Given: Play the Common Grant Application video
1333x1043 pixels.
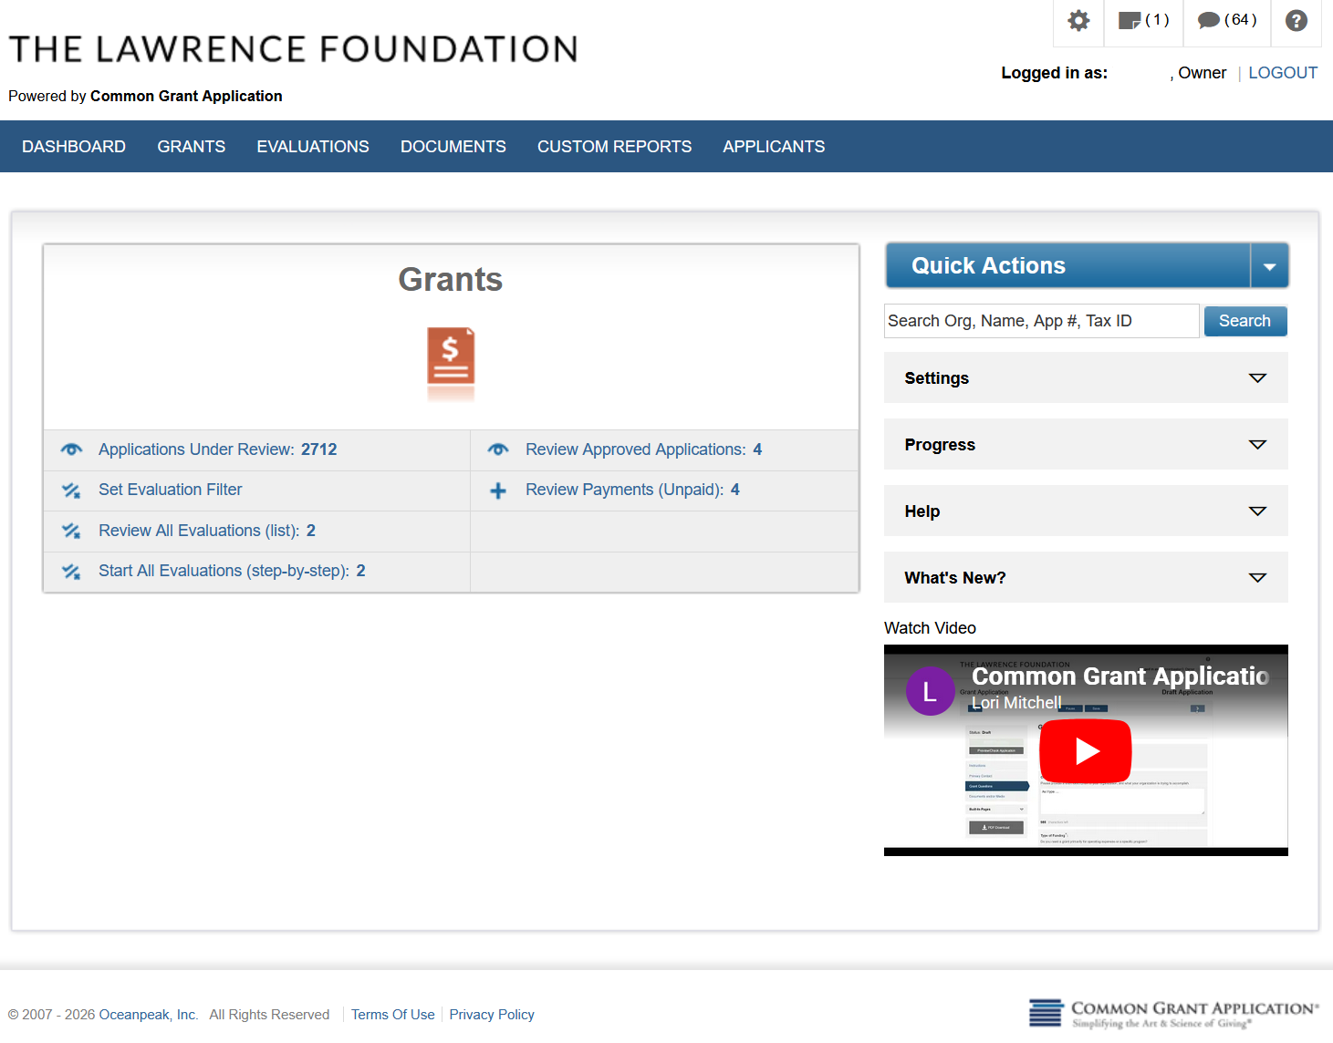Looking at the screenshot, I should [x=1086, y=751].
